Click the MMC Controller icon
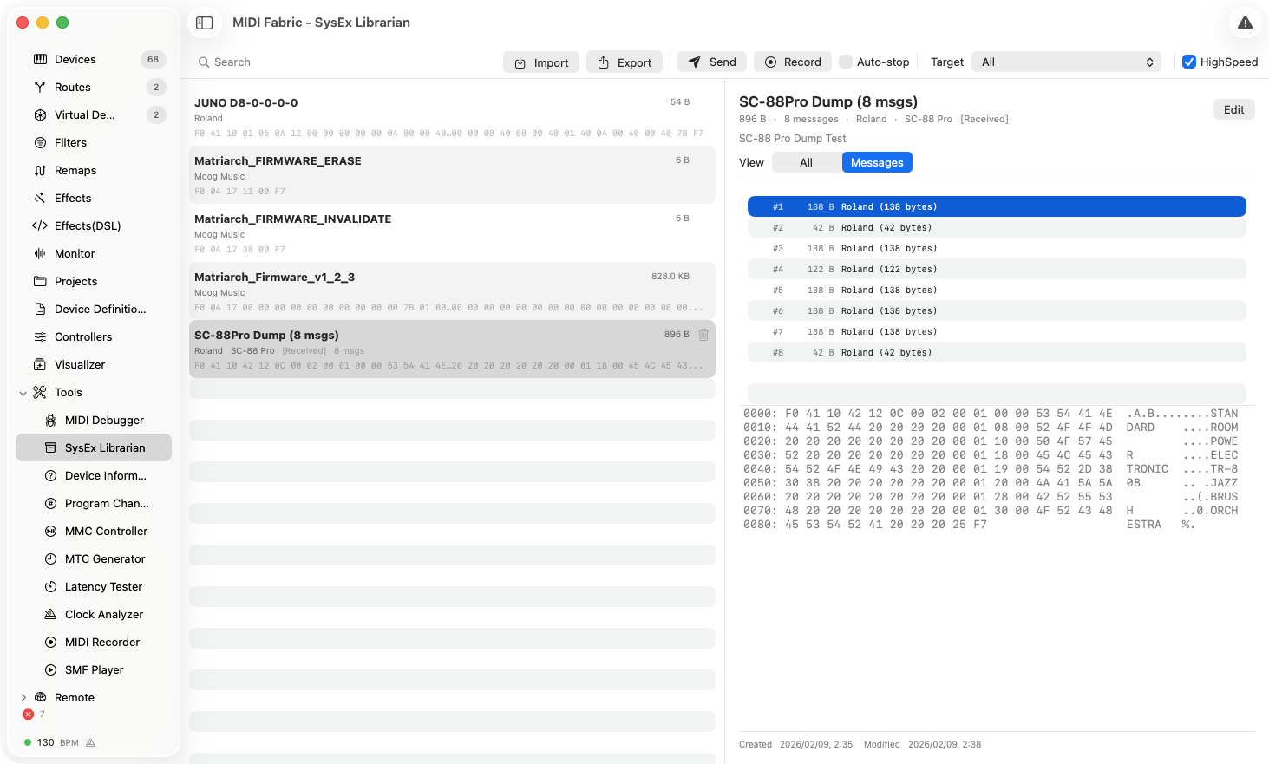 pyautogui.click(x=50, y=531)
